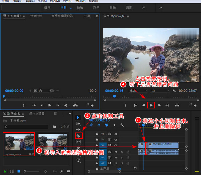
Task: Switch to the Effects workspace
Action: point(96,7)
